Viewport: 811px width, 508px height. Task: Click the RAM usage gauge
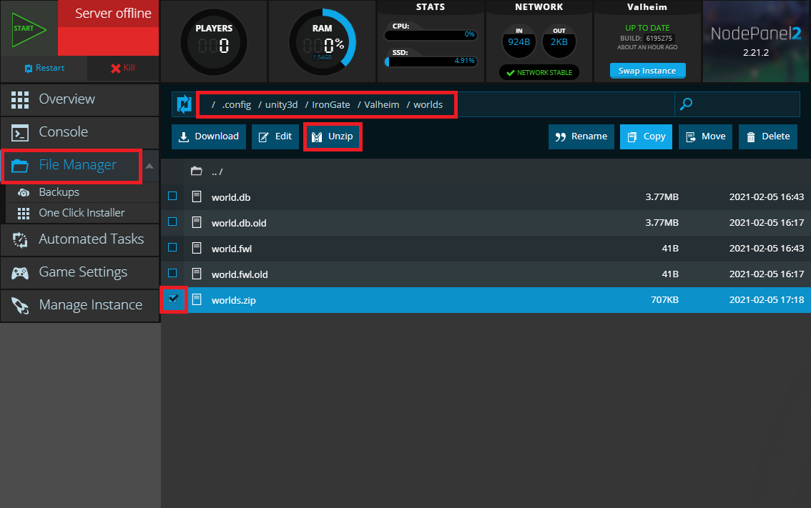click(323, 42)
